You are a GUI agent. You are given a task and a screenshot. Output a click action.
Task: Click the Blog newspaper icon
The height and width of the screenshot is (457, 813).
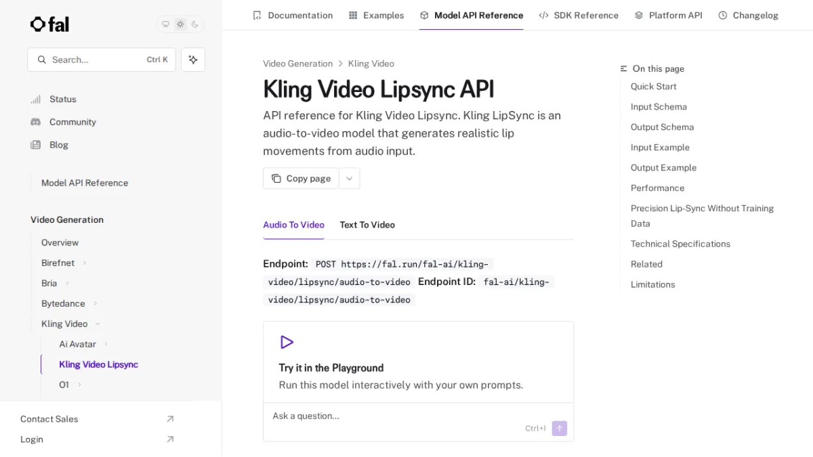36,145
